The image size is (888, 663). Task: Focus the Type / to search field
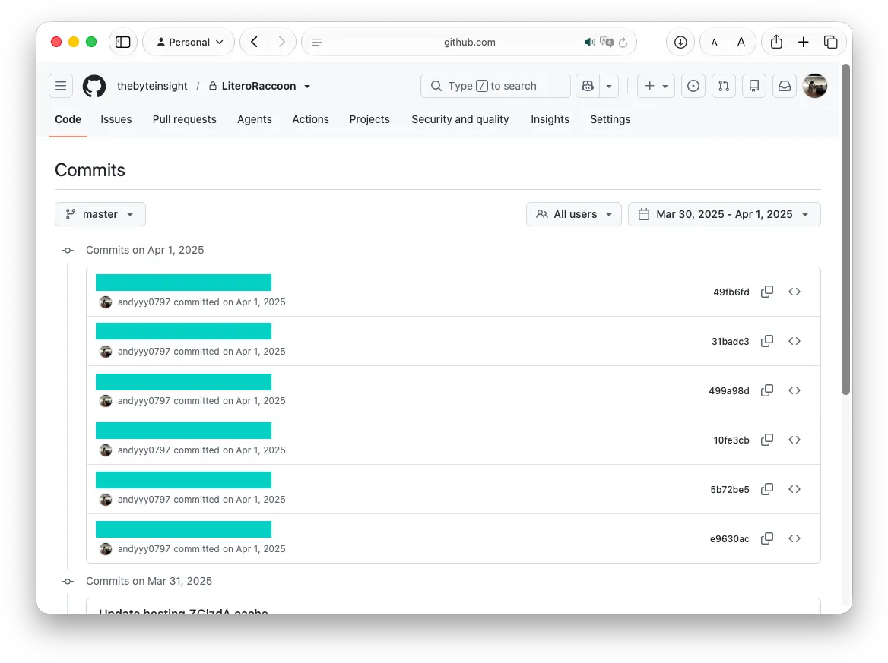pyautogui.click(x=496, y=86)
